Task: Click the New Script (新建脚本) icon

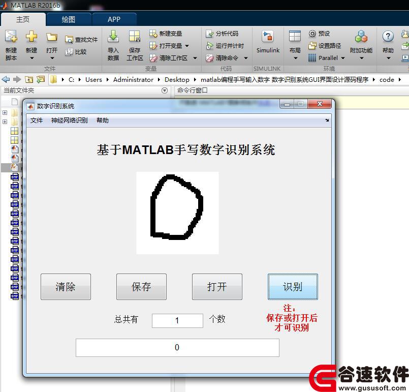Action: (x=11, y=36)
